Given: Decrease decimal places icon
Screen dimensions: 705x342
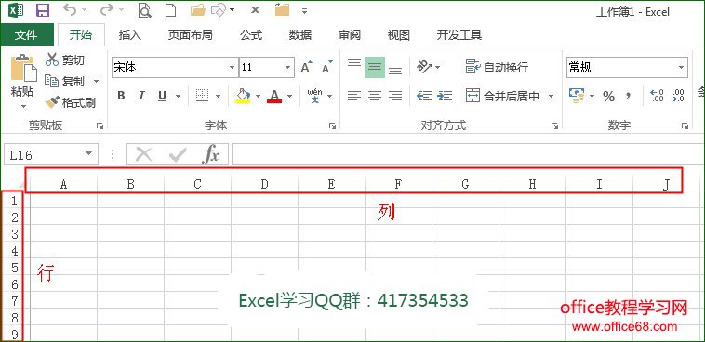Looking at the screenshot, I should (x=678, y=96).
